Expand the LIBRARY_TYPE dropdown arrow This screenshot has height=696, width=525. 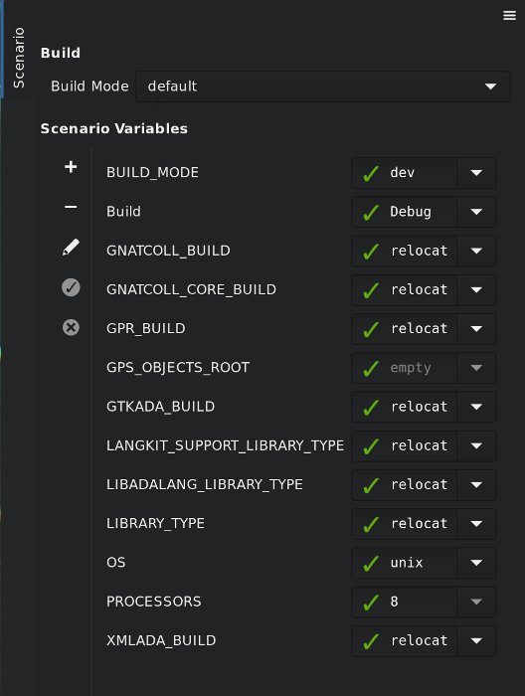click(x=476, y=524)
